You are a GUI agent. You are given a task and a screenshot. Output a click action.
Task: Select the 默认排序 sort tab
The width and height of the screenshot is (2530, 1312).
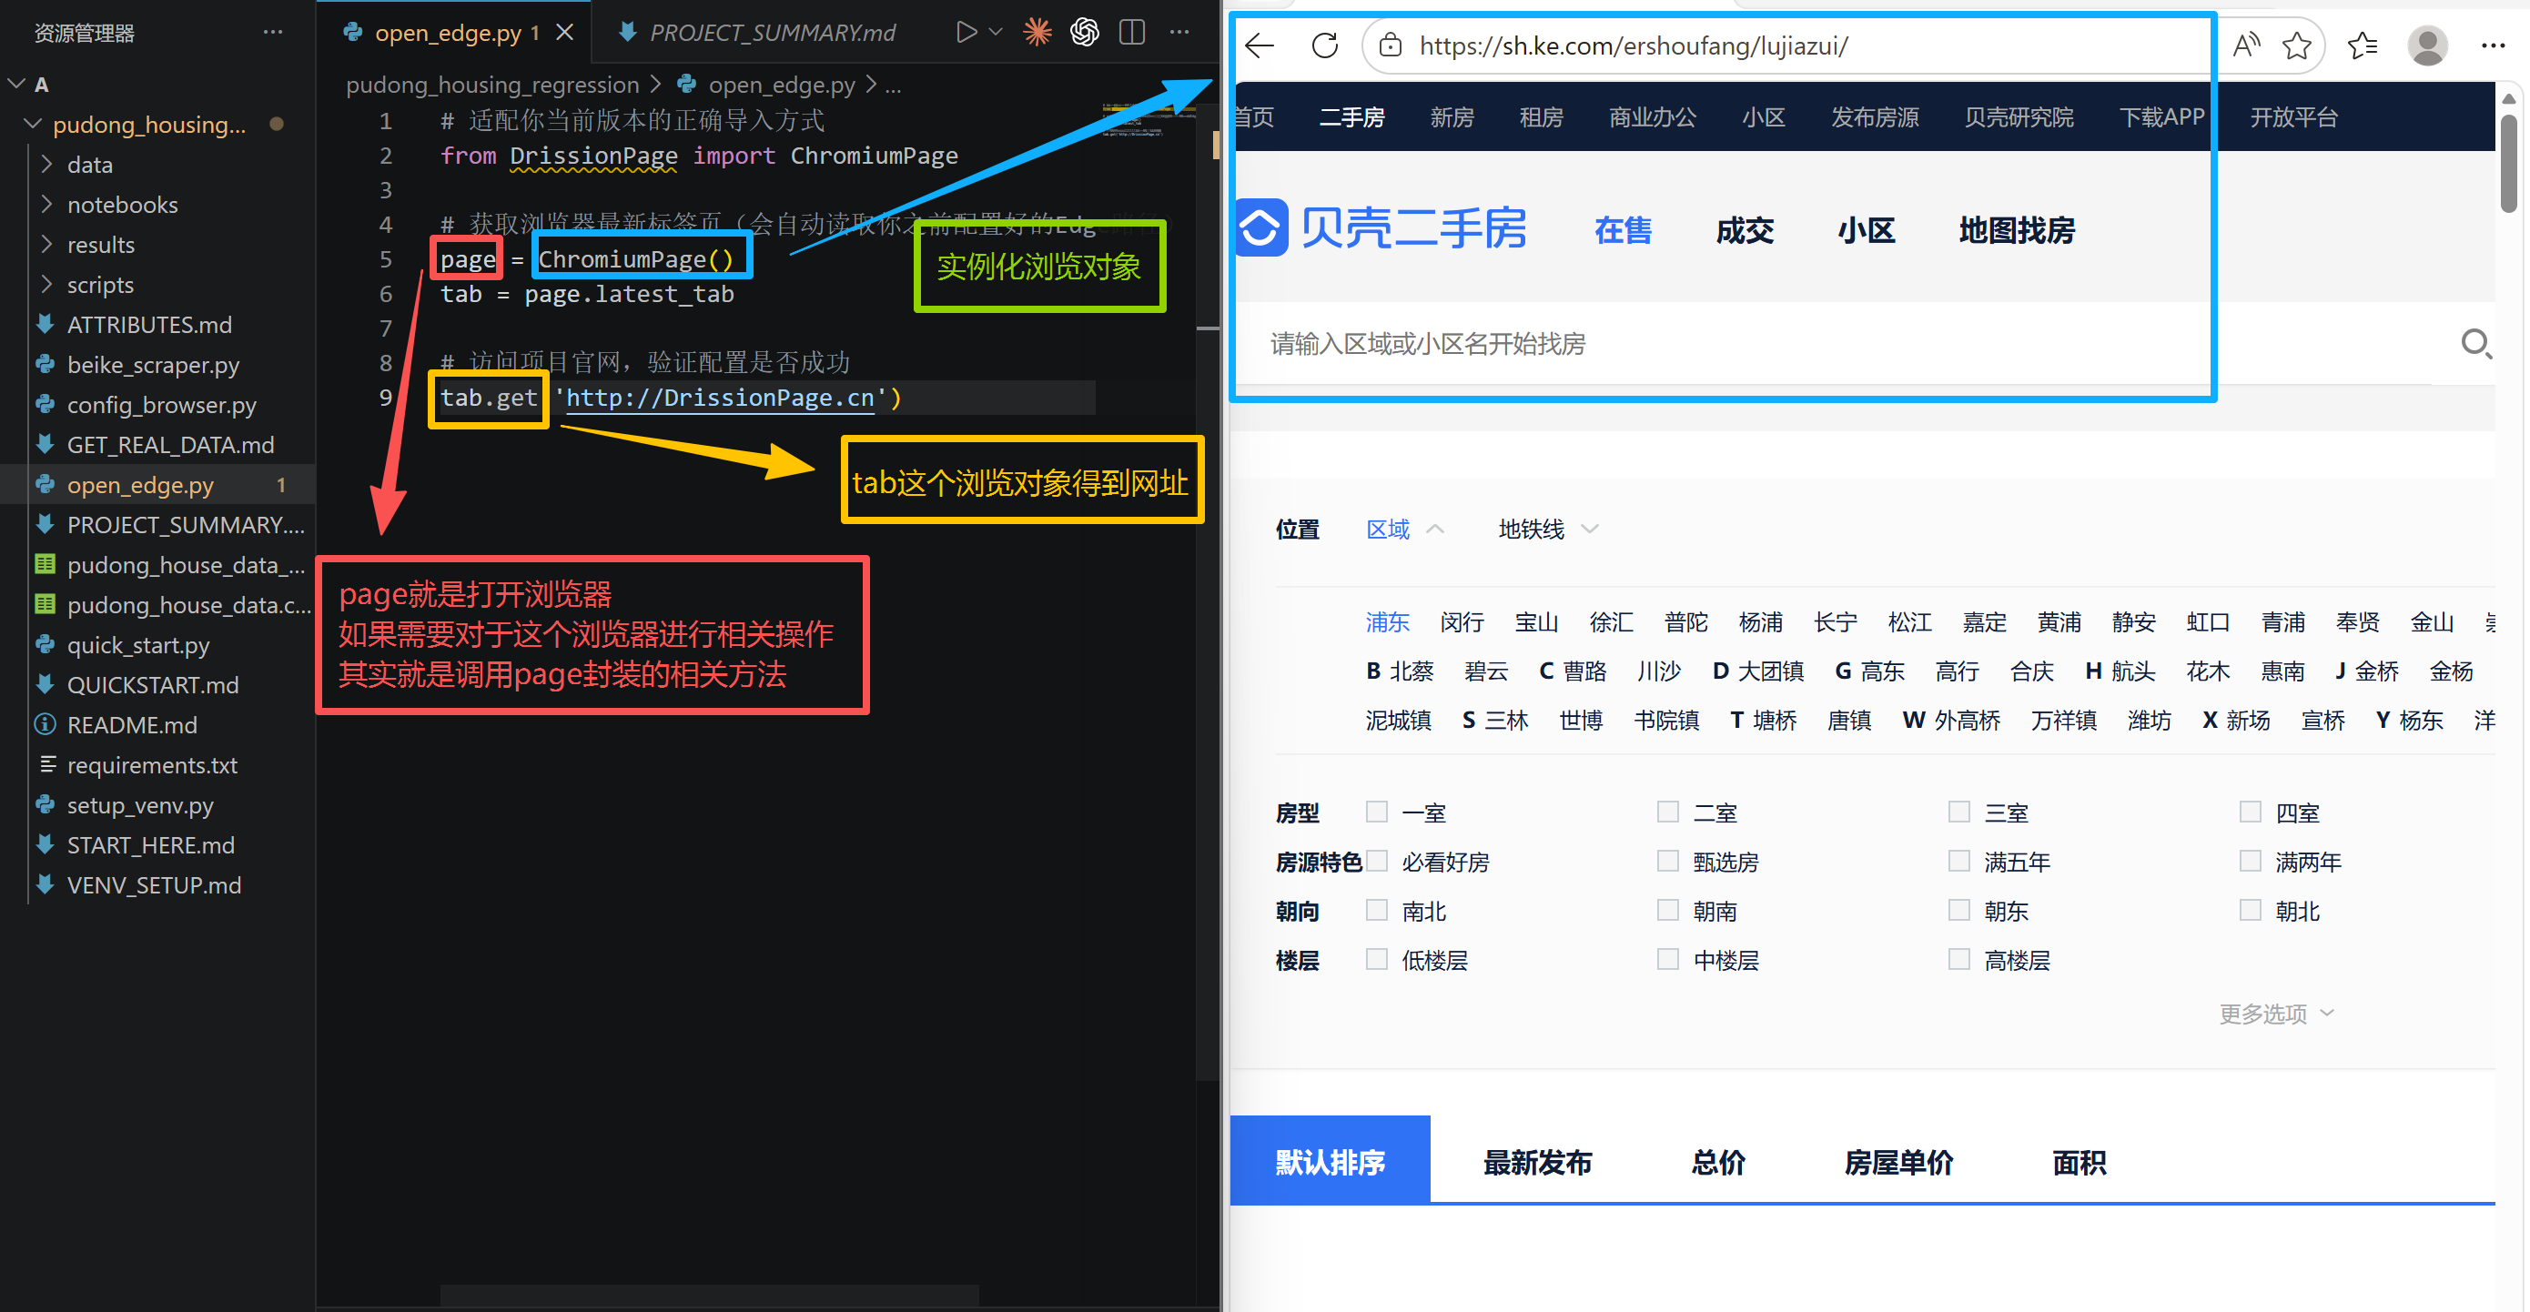point(1330,1160)
